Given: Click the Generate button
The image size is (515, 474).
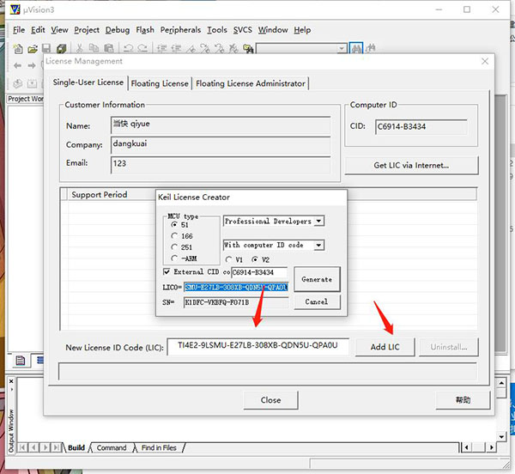Looking at the screenshot, I should coord(317,279).
